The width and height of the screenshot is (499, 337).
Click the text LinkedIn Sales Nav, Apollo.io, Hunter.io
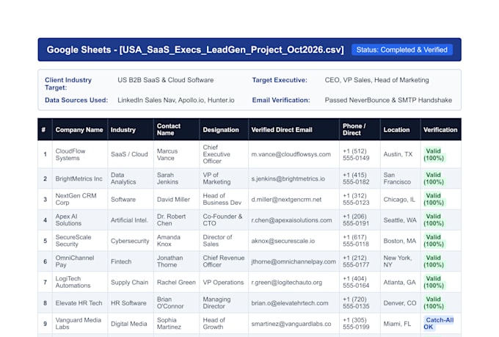(x=176, y=100)
